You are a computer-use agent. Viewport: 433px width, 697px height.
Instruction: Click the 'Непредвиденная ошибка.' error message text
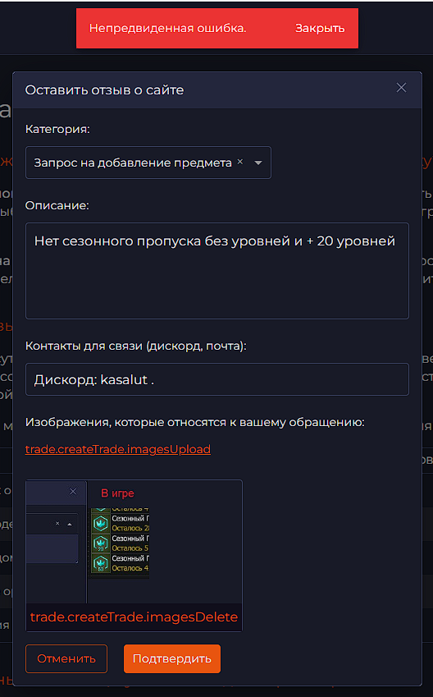[168, 28]
